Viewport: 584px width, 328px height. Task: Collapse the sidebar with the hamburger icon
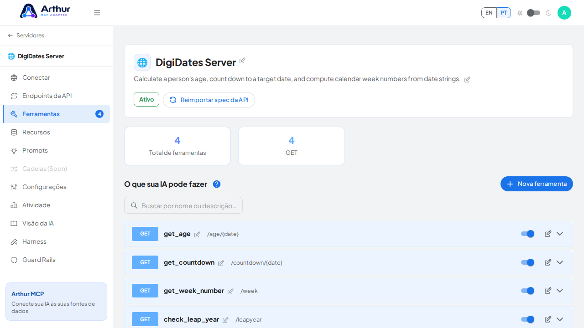click(97, 13)
